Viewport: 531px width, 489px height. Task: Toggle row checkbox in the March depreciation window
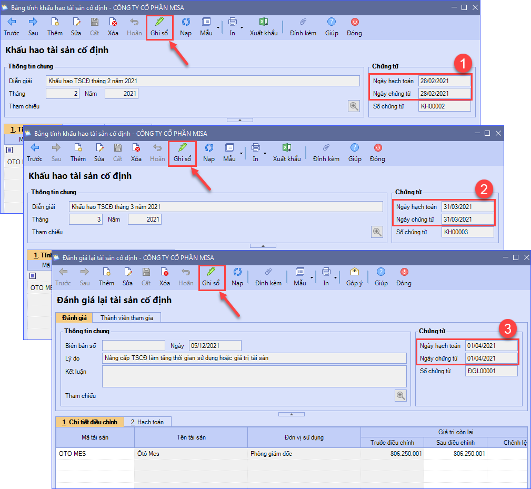coord(33,275)
